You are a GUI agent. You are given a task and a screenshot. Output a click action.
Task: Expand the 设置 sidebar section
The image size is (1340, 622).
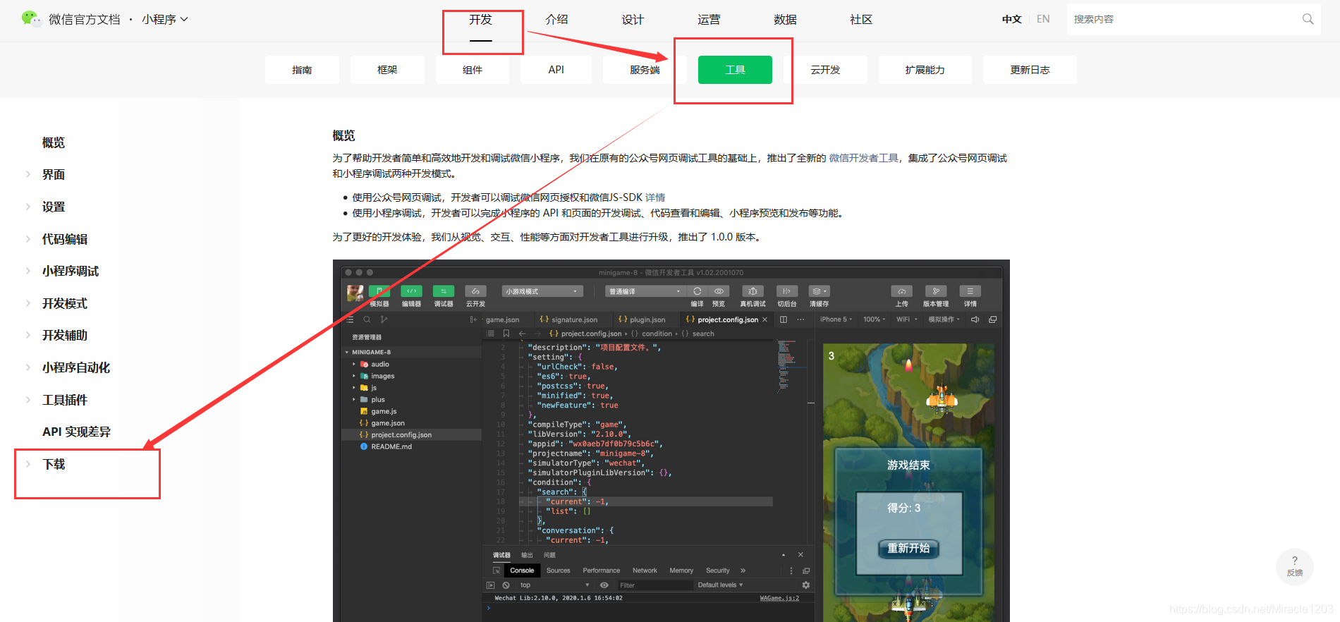pyautogui.click(x=54, y=207)
